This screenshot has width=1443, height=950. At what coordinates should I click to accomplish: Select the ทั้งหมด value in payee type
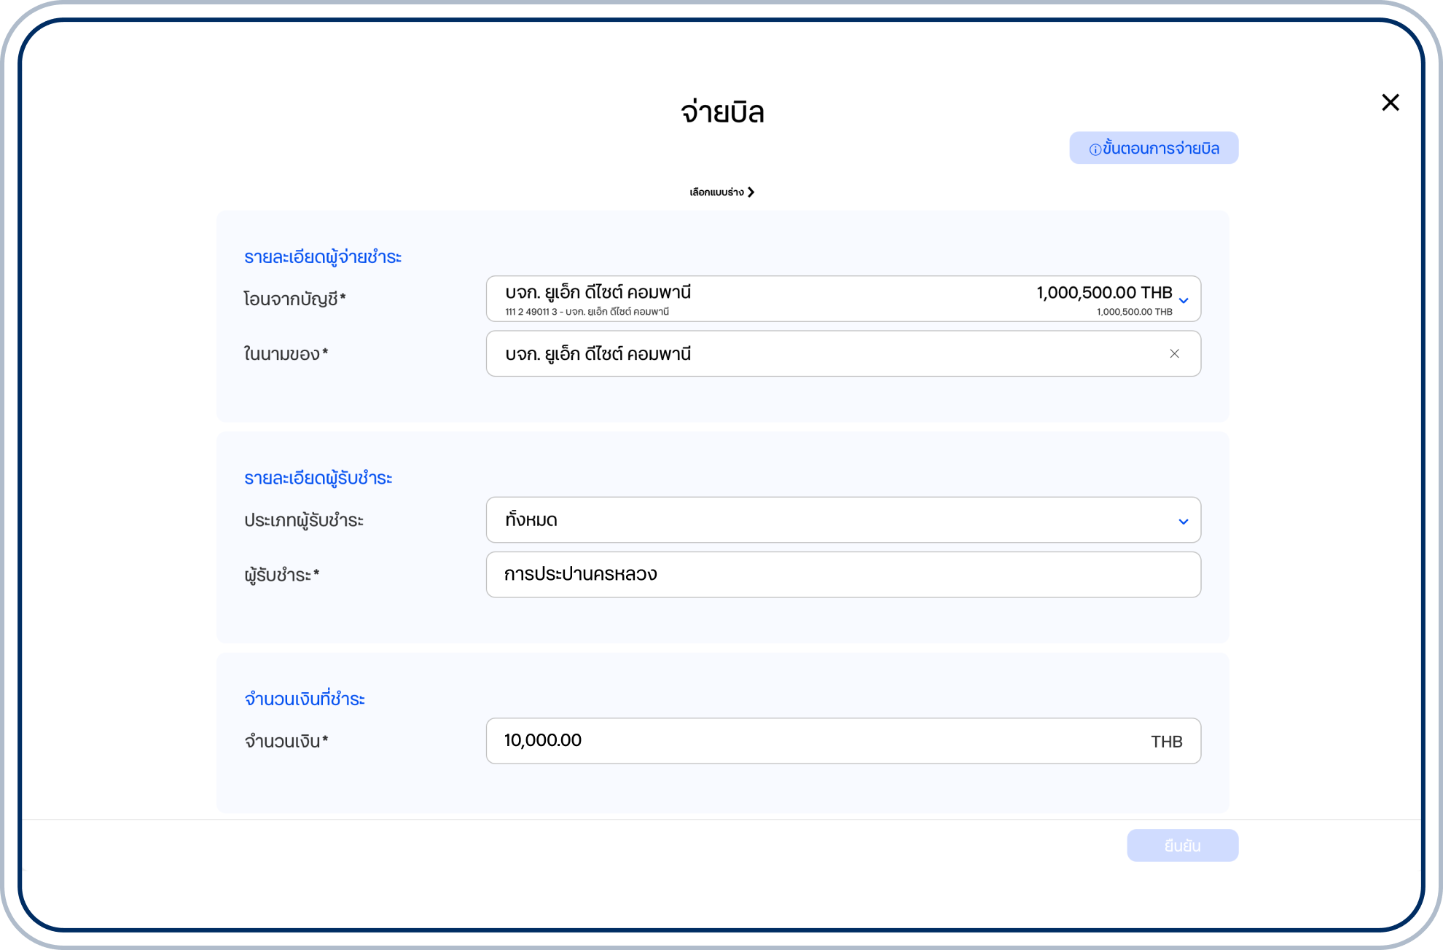tap(531, 520)
